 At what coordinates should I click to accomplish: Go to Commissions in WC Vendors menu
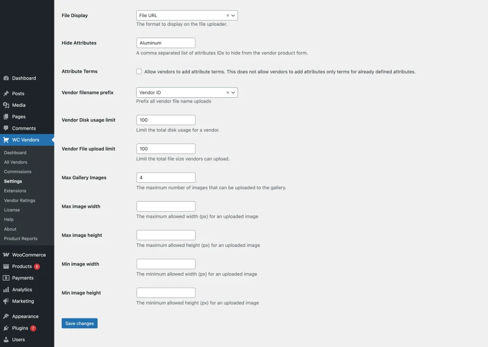click(18, 172)
